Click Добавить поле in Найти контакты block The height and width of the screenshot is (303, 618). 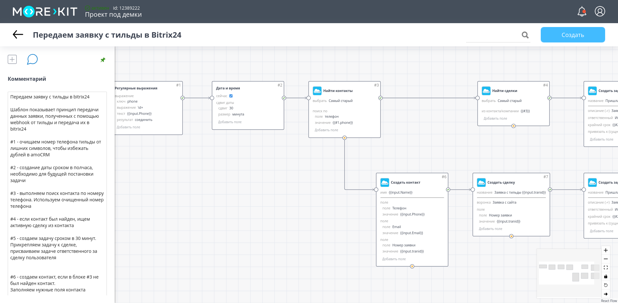point(326,130)
